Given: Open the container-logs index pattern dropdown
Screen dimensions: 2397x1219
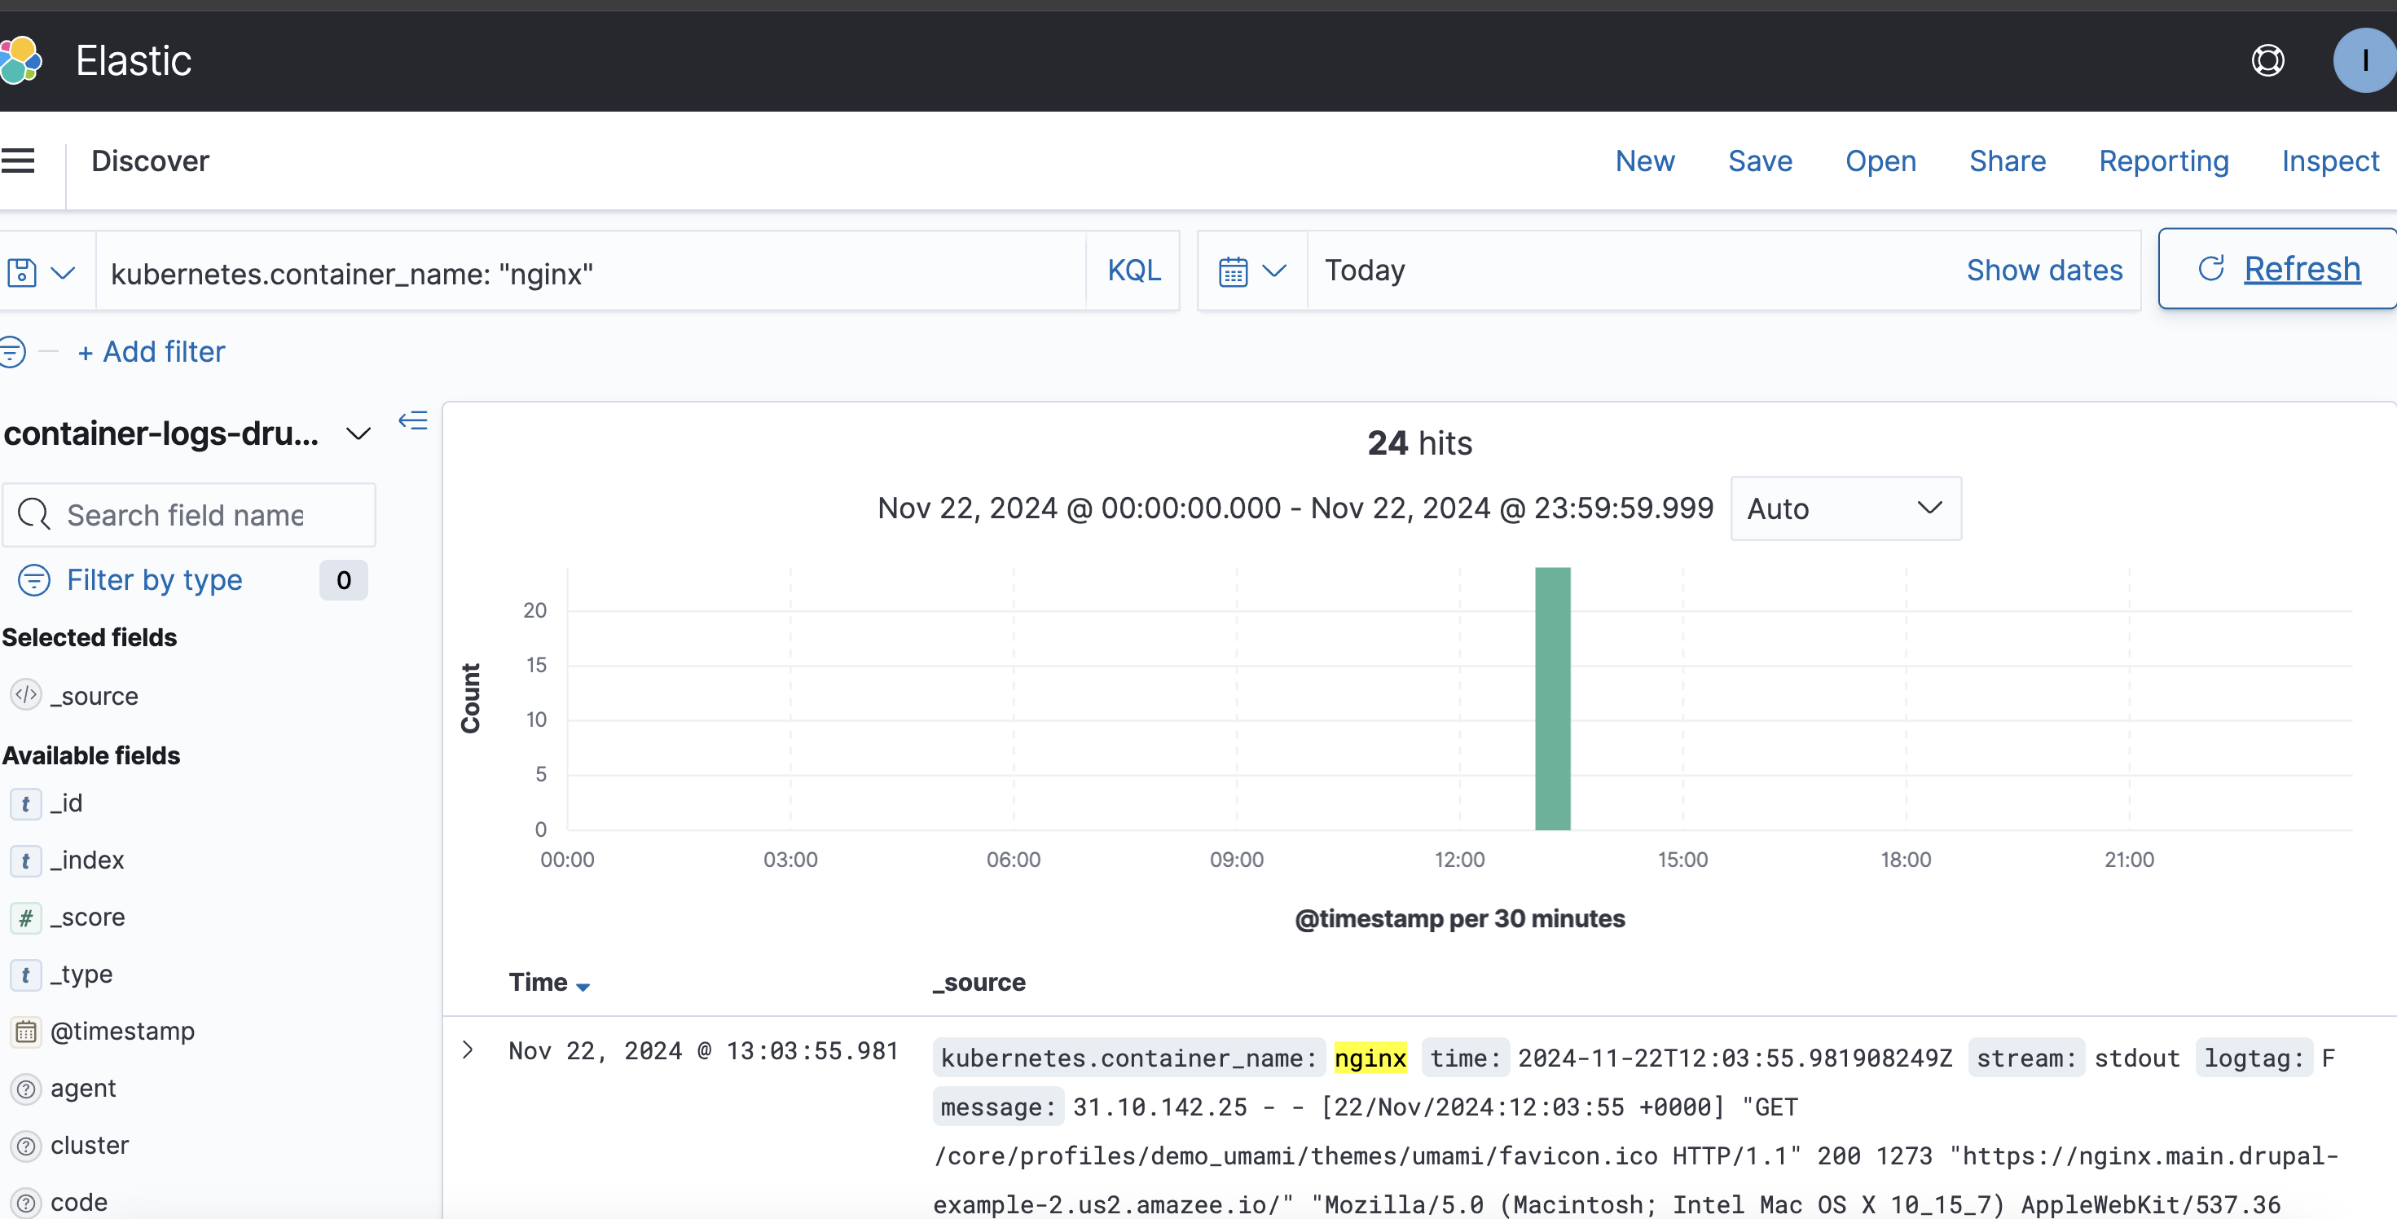Looking at the screenshot, I should click(358, 433).
